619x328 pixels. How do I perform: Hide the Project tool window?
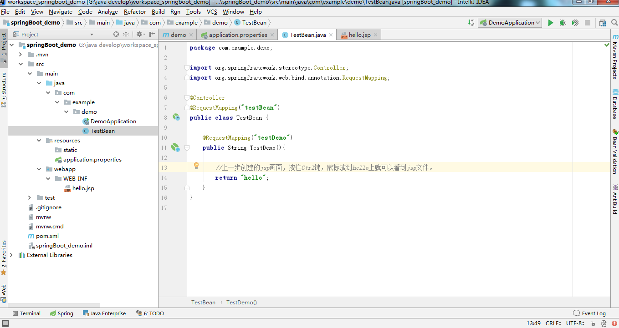pos(152,34)
